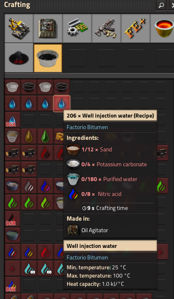
Task: Select the first green flame gas recipe
Action: pos(13,202)
